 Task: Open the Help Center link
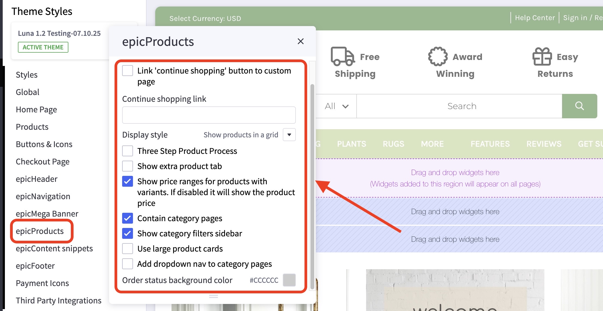[535, 17]
